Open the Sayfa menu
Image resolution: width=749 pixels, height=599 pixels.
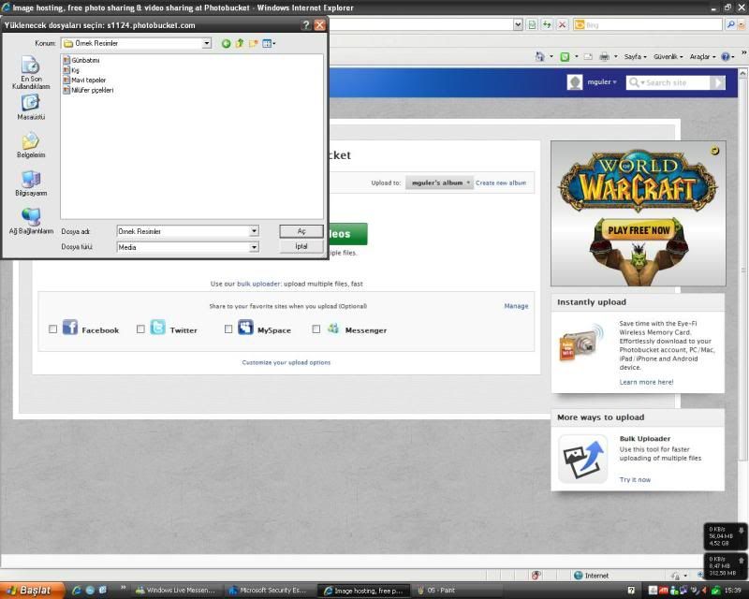(635, 57)
